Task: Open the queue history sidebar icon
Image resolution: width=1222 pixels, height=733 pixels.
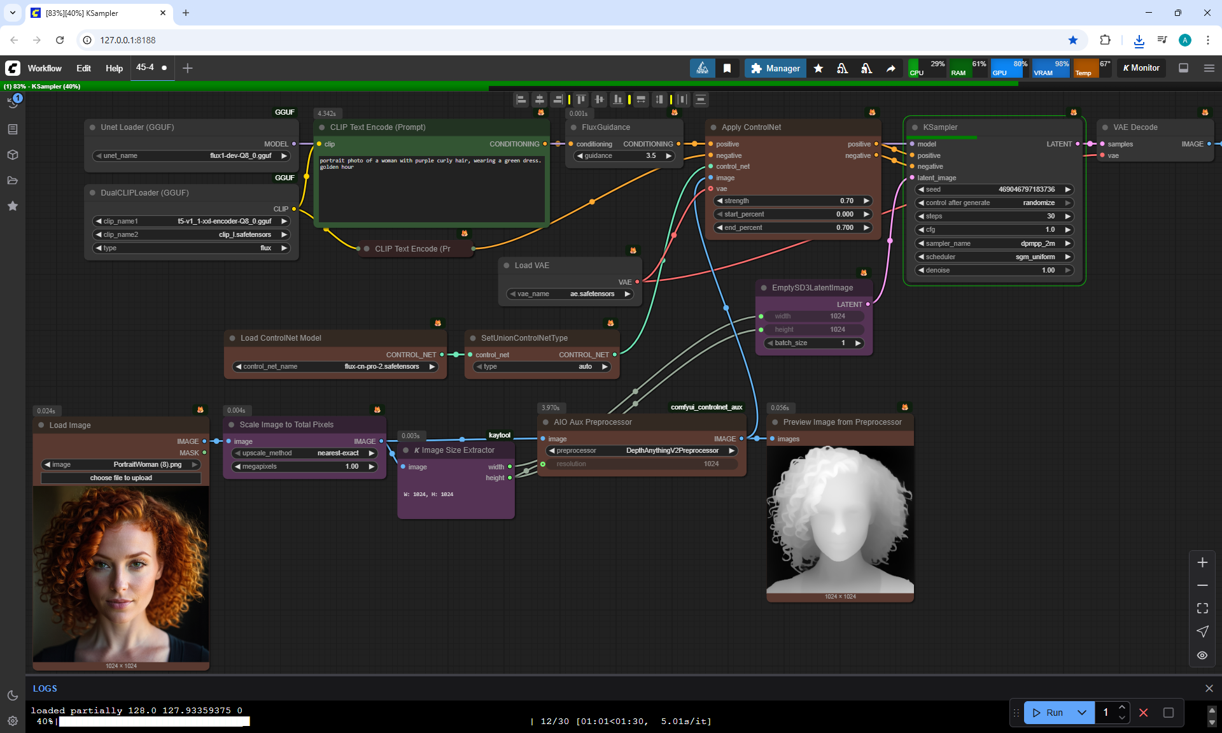Action: tap(13, 103)
